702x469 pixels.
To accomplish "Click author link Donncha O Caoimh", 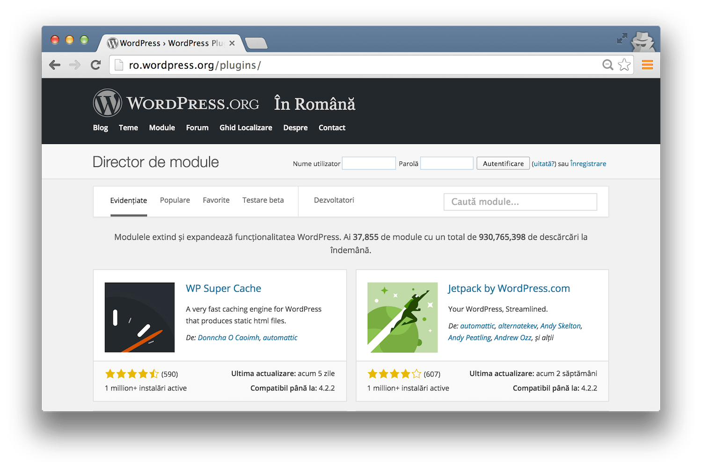I will click(x=228, y=338).
